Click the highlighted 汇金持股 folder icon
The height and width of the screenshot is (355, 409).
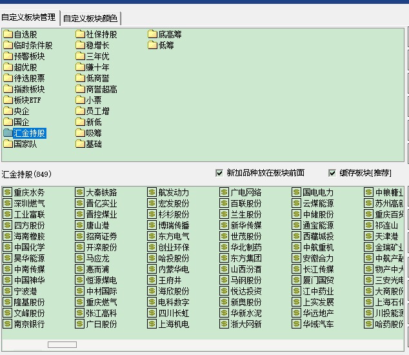pyautogui.click(x=8, y=133)
